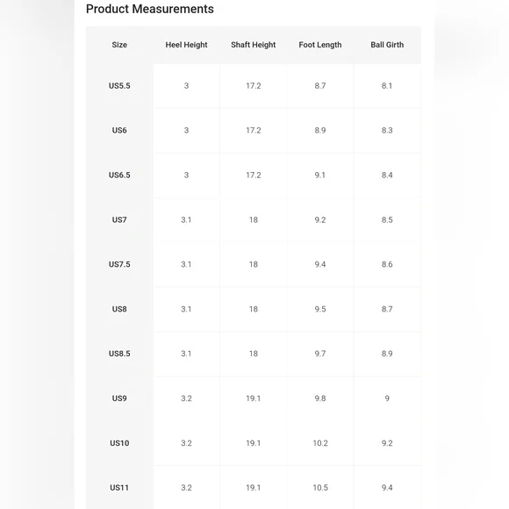Screen dimensions: 509x509
Task: Click the Shaft Height column header
Action: pos(254,45)
